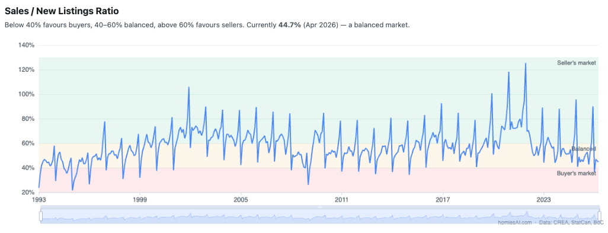The image size is (608, 233).
Task: Select the Balanced zone label
Action: click(x=584, y=149)
